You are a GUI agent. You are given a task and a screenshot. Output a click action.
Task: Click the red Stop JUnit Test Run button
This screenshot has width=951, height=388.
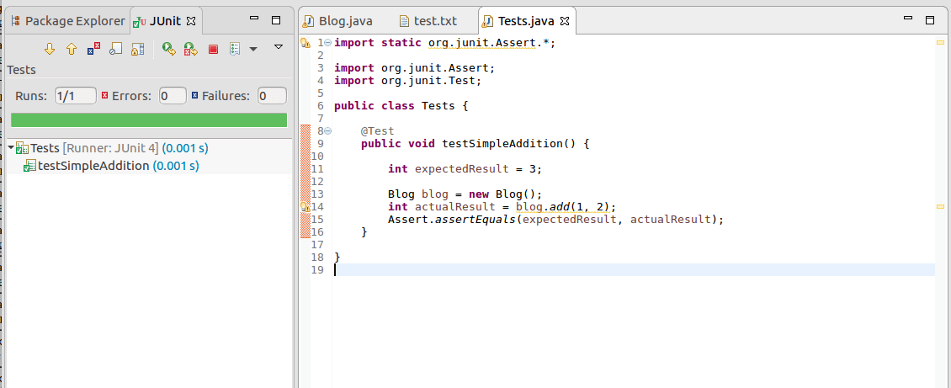tap(213, 49)
